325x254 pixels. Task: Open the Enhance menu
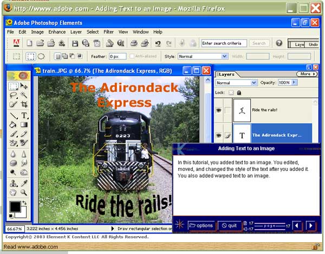pos(57,32)
